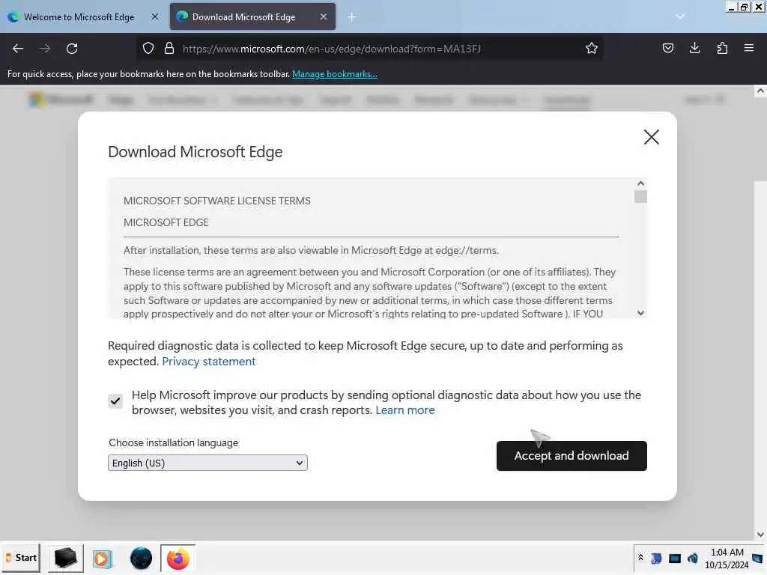The width and height of the screenshot is (767, 575).
Task: Bookmark this page with the star
Action: point(592,48)
